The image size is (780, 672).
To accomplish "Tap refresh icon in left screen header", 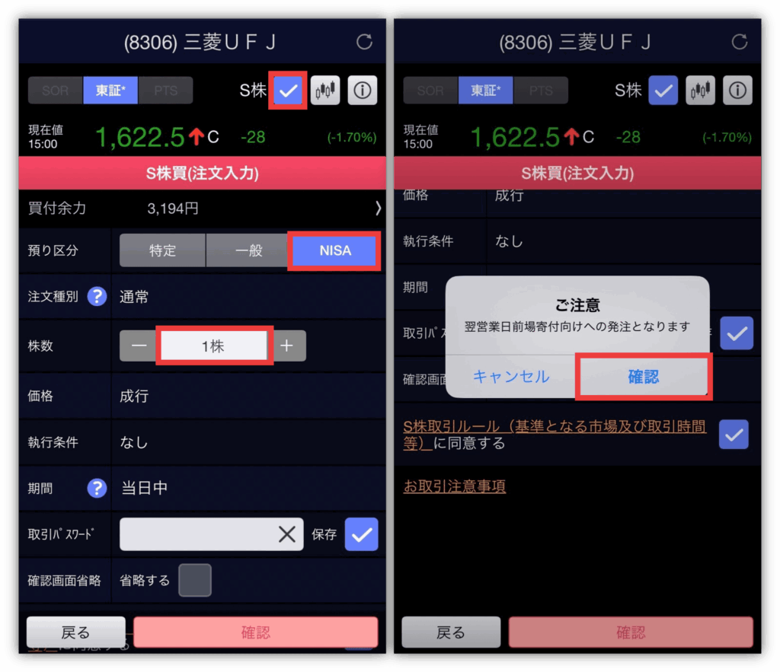I will click(x=364, y=42).
